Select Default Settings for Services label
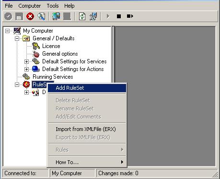220x179 pixels. pos(74,61)
